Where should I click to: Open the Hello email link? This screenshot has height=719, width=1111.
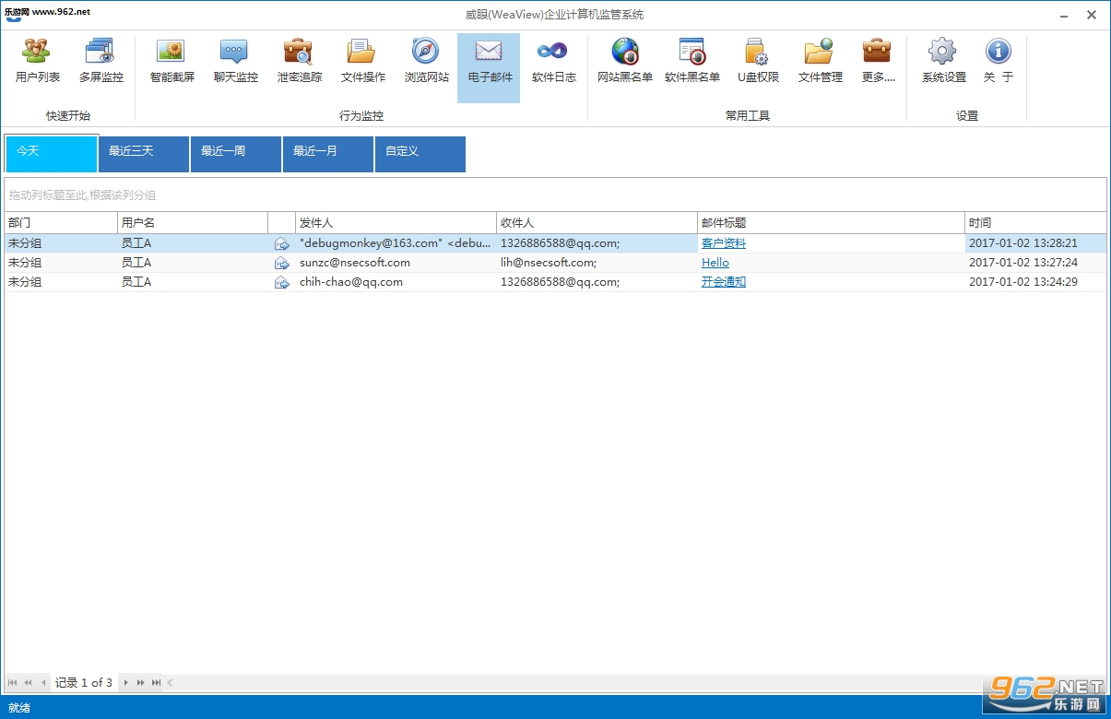[715, 263]
